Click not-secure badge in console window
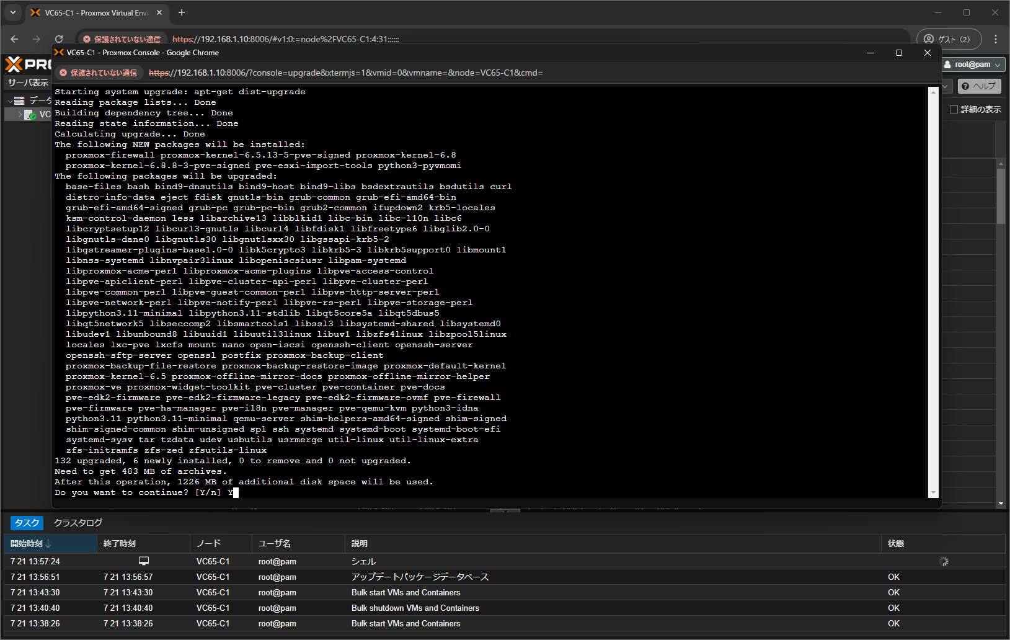The image size is (1010, 640). (99, 73)
